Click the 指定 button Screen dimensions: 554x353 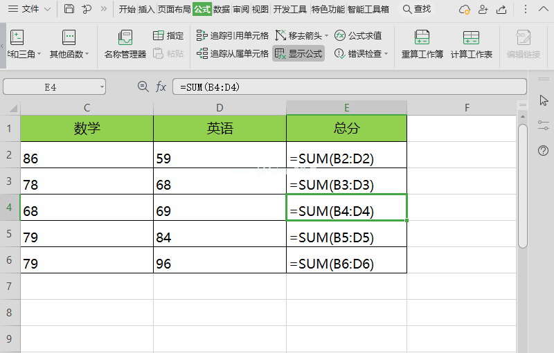tap(168, 35)
